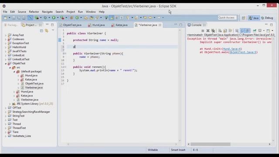Toggle the Pin Console icon

click(x=255, y=31)
